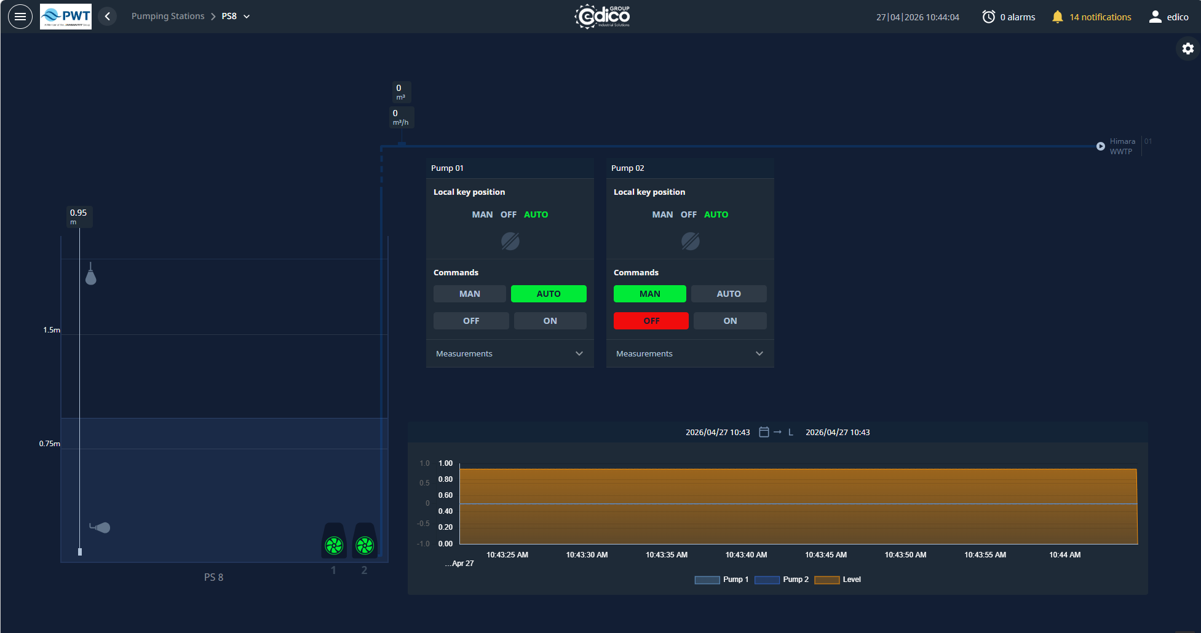The height and width of the screenshot is (633, 1201).
Task: Select pump 2 fan icon in tank
Action: coord(365,545)
